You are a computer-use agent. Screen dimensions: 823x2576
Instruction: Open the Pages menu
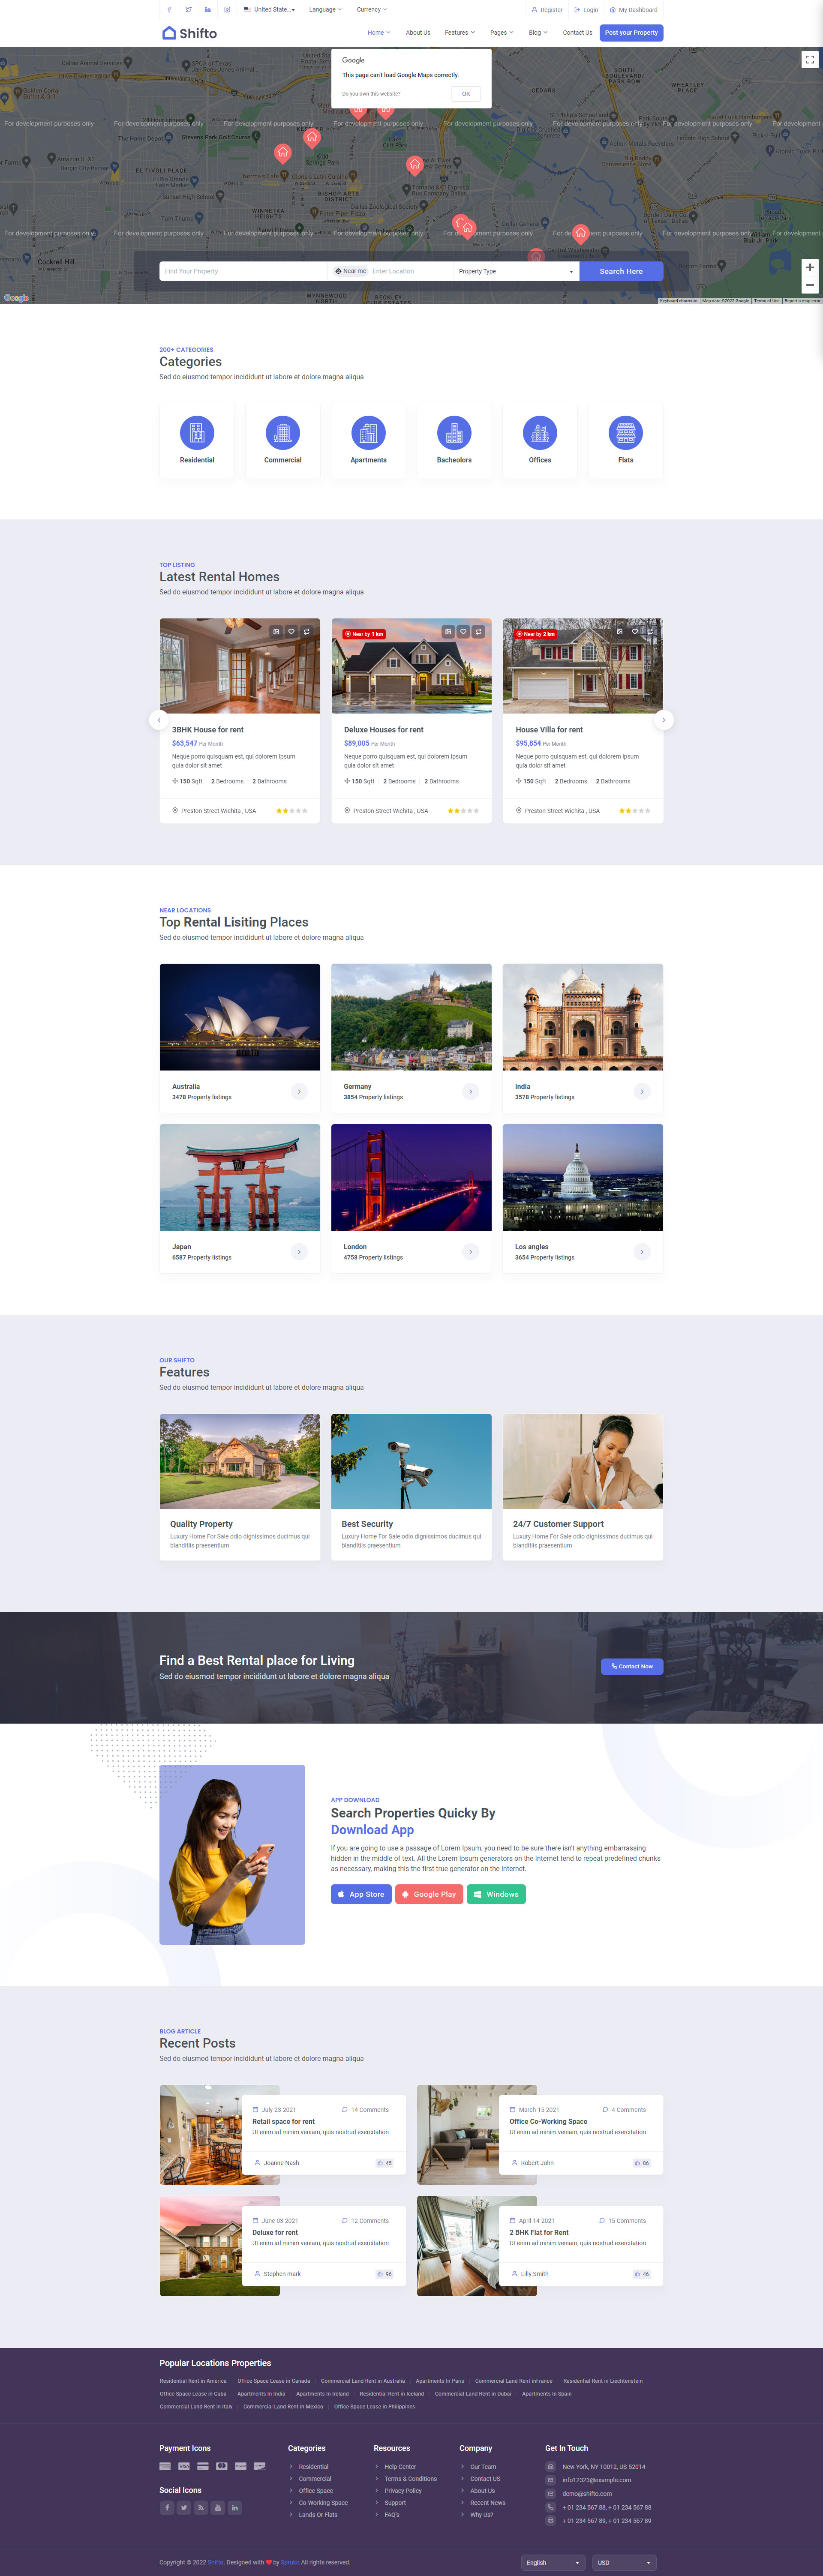coord(501,33)
